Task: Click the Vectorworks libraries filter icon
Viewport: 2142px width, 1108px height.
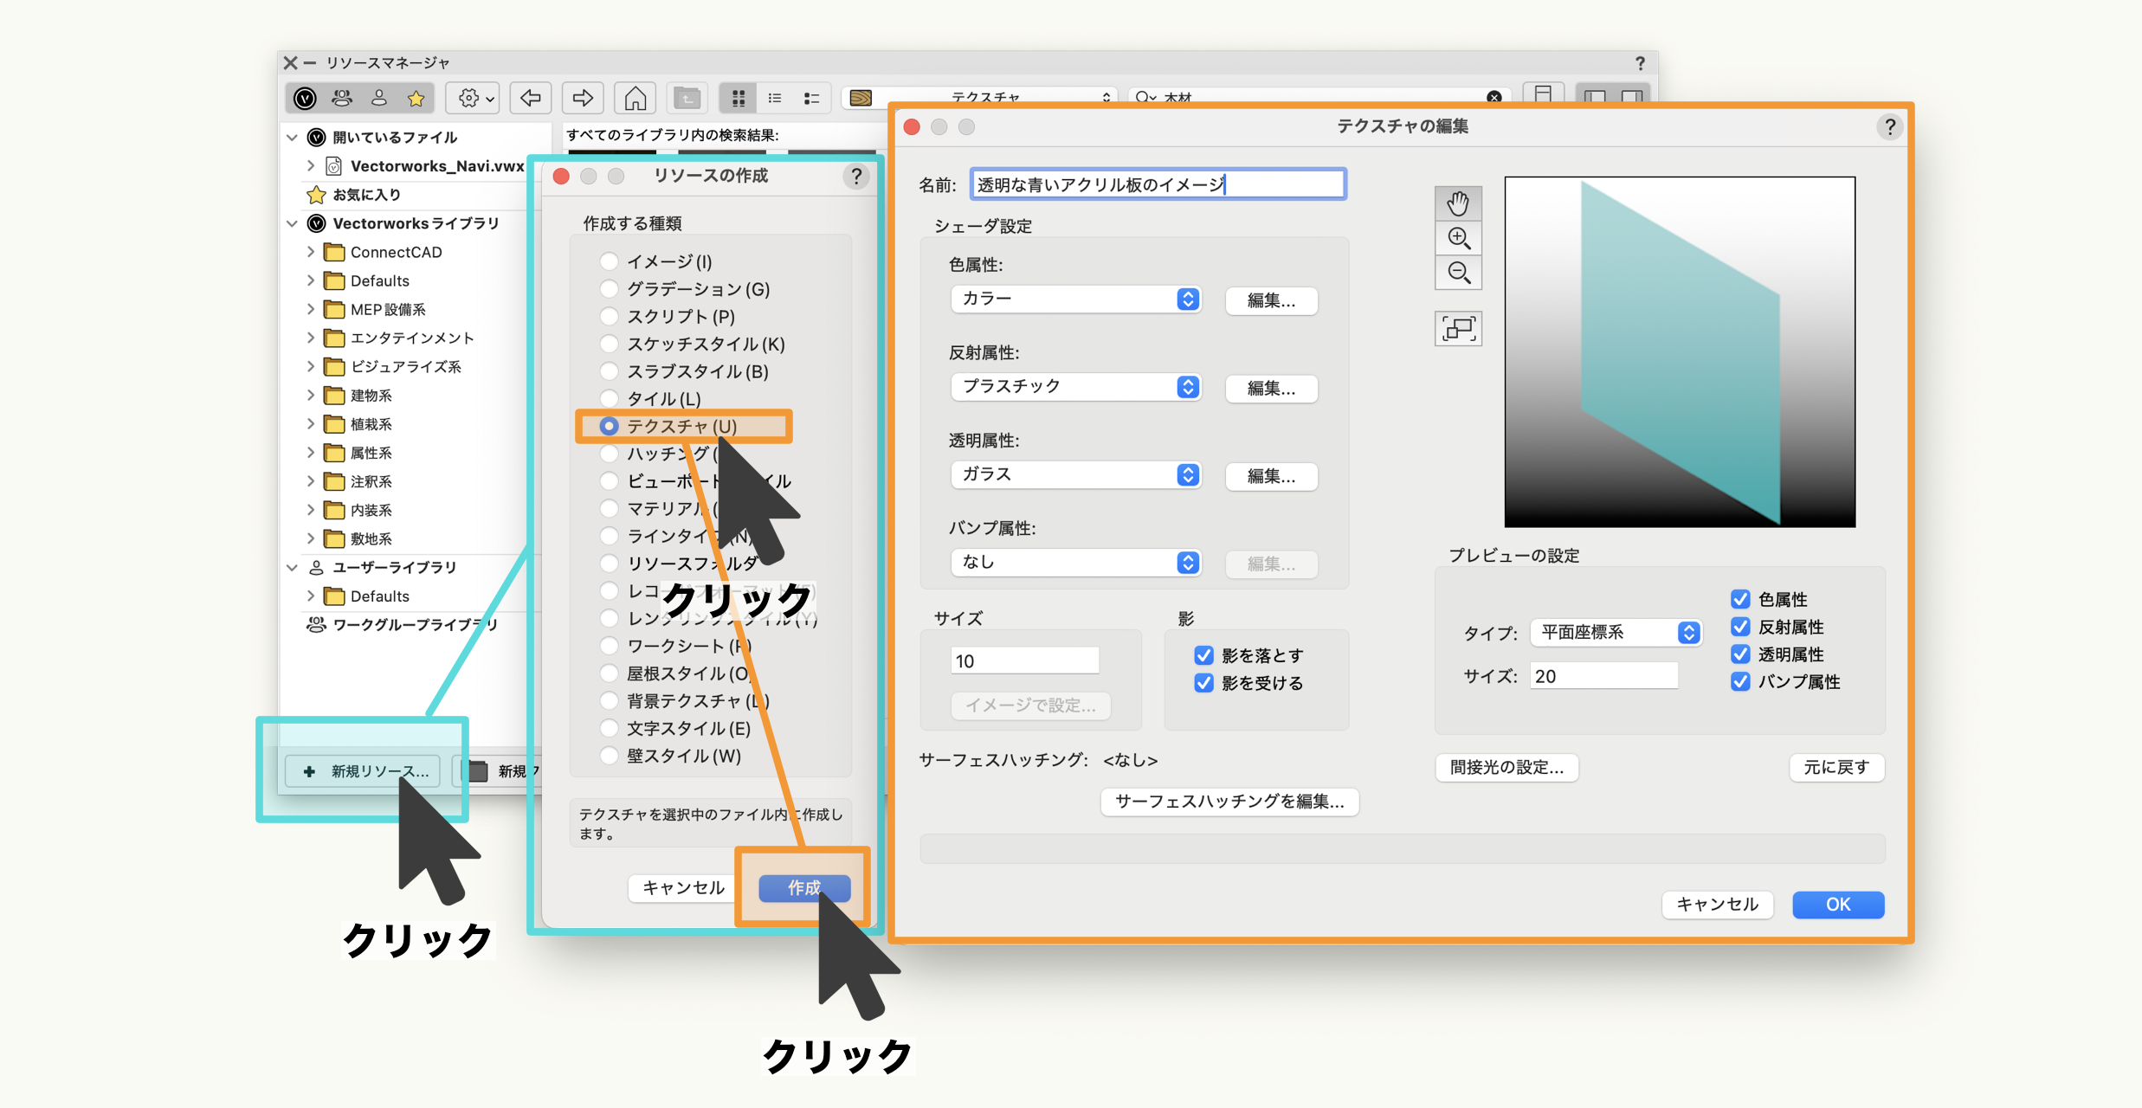Action: point(305,98)
